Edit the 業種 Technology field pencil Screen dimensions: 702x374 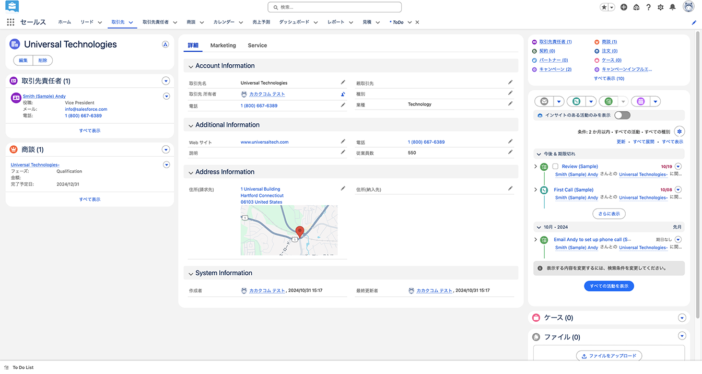pyautogui.click(x=510, y=104)
